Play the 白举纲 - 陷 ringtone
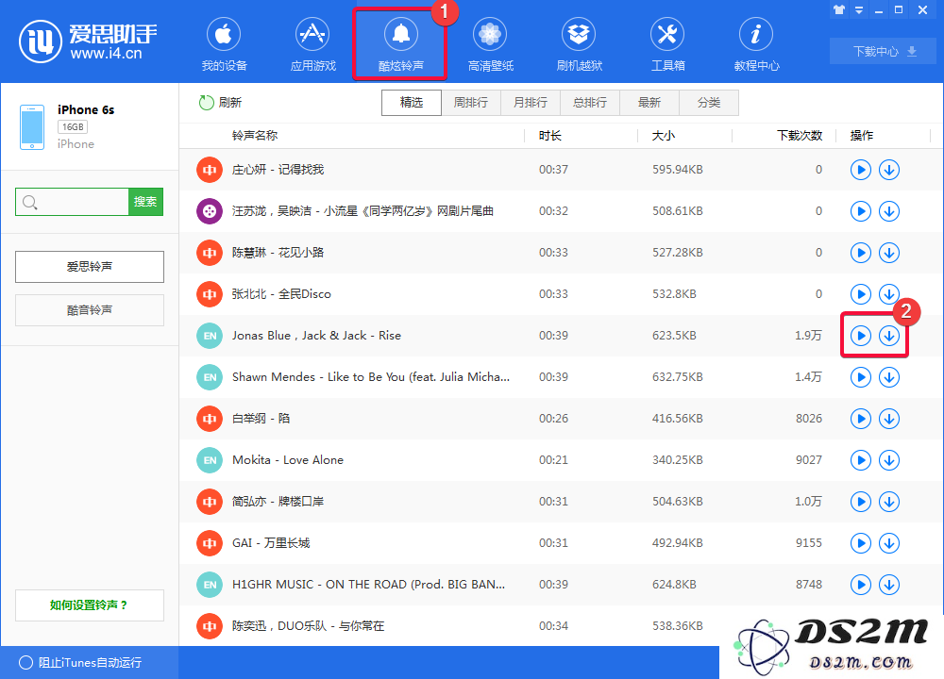This screenshot has width=944, height=679. tap(861, 419)
